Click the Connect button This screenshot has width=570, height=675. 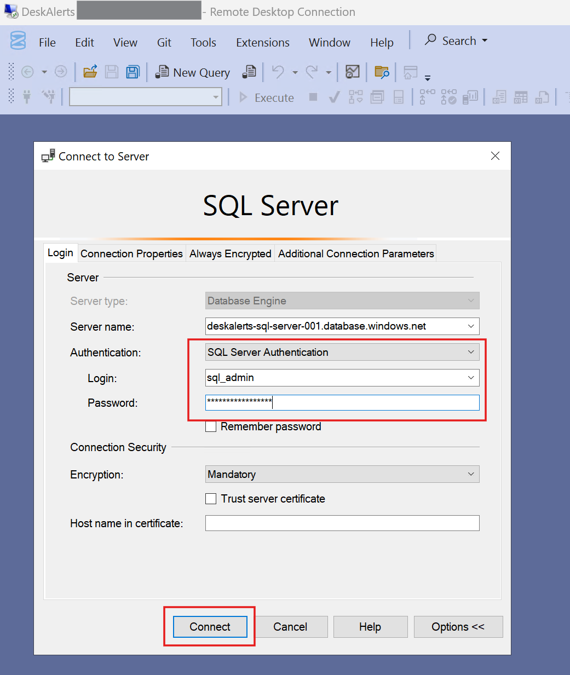coord(210,627)
